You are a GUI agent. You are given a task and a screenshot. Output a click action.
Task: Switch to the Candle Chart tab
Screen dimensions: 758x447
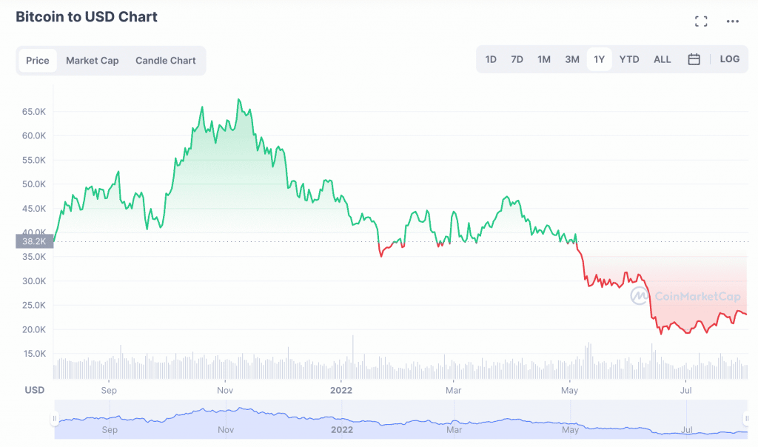coord(166,61)
